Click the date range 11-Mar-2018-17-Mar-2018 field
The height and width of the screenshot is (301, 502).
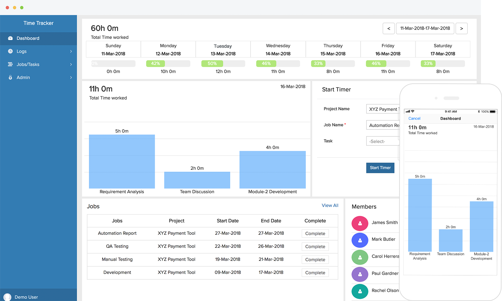click(425, 28)
